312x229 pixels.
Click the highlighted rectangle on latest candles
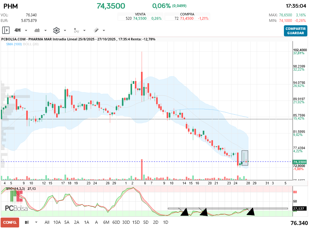245,158
